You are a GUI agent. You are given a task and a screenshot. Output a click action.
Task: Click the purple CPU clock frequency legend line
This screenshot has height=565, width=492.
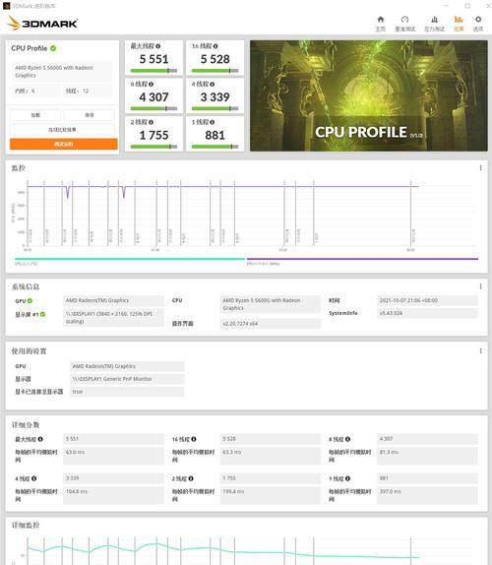coord(362,259)
